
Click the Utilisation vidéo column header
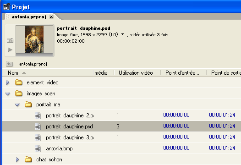pyautogui.click(x=136, y=73)
